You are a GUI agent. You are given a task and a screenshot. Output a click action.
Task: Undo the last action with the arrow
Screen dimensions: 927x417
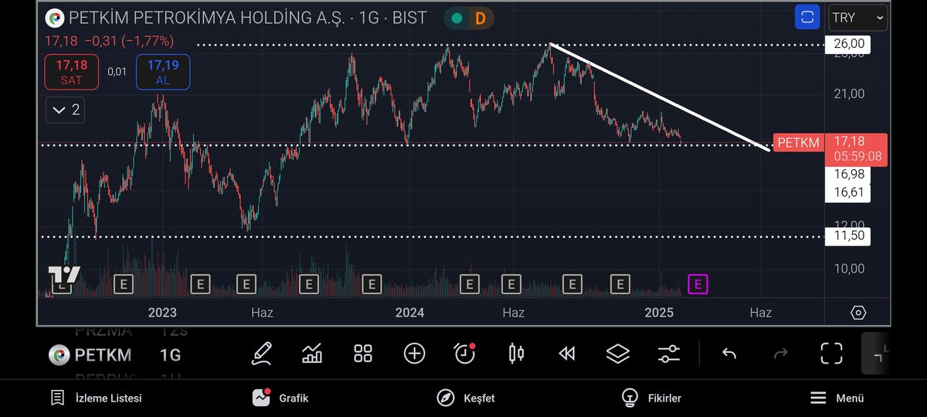pos(729,354)
